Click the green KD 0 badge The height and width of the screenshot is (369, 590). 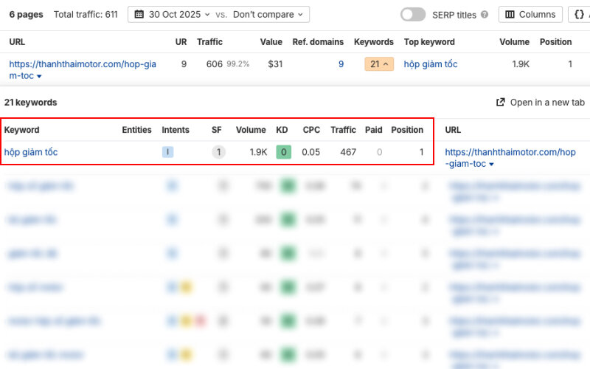(284, 152)
